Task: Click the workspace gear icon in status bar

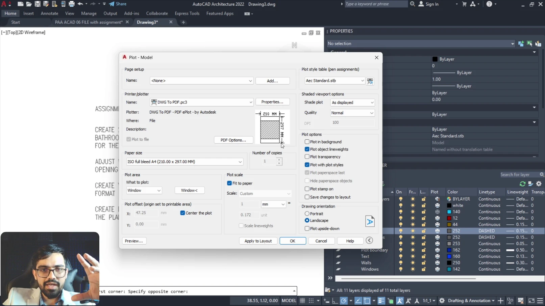Action: [442, 301]
